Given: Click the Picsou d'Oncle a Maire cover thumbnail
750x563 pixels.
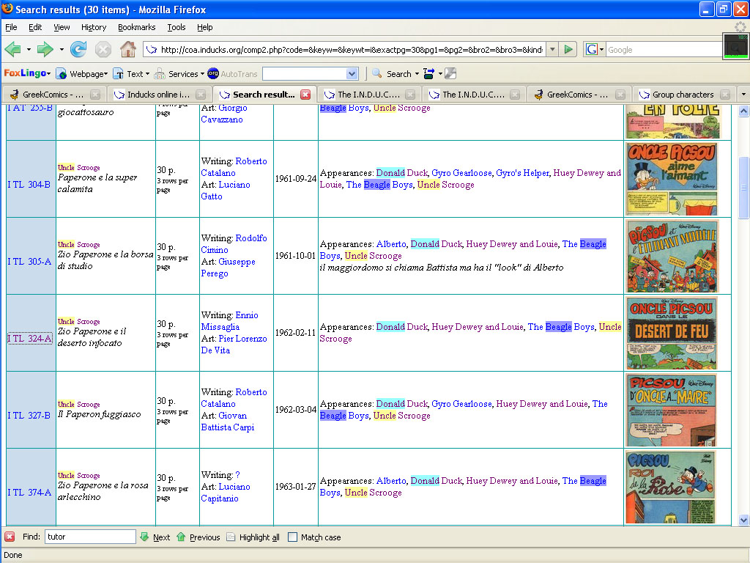Looking at the screenshot, I should pos(671,410).
